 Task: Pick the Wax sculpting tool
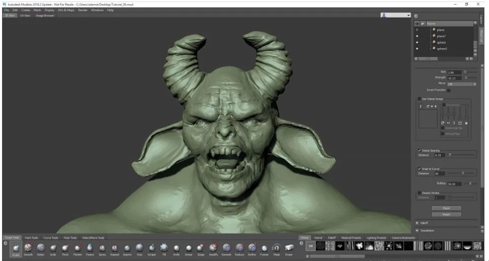[139, 248]
